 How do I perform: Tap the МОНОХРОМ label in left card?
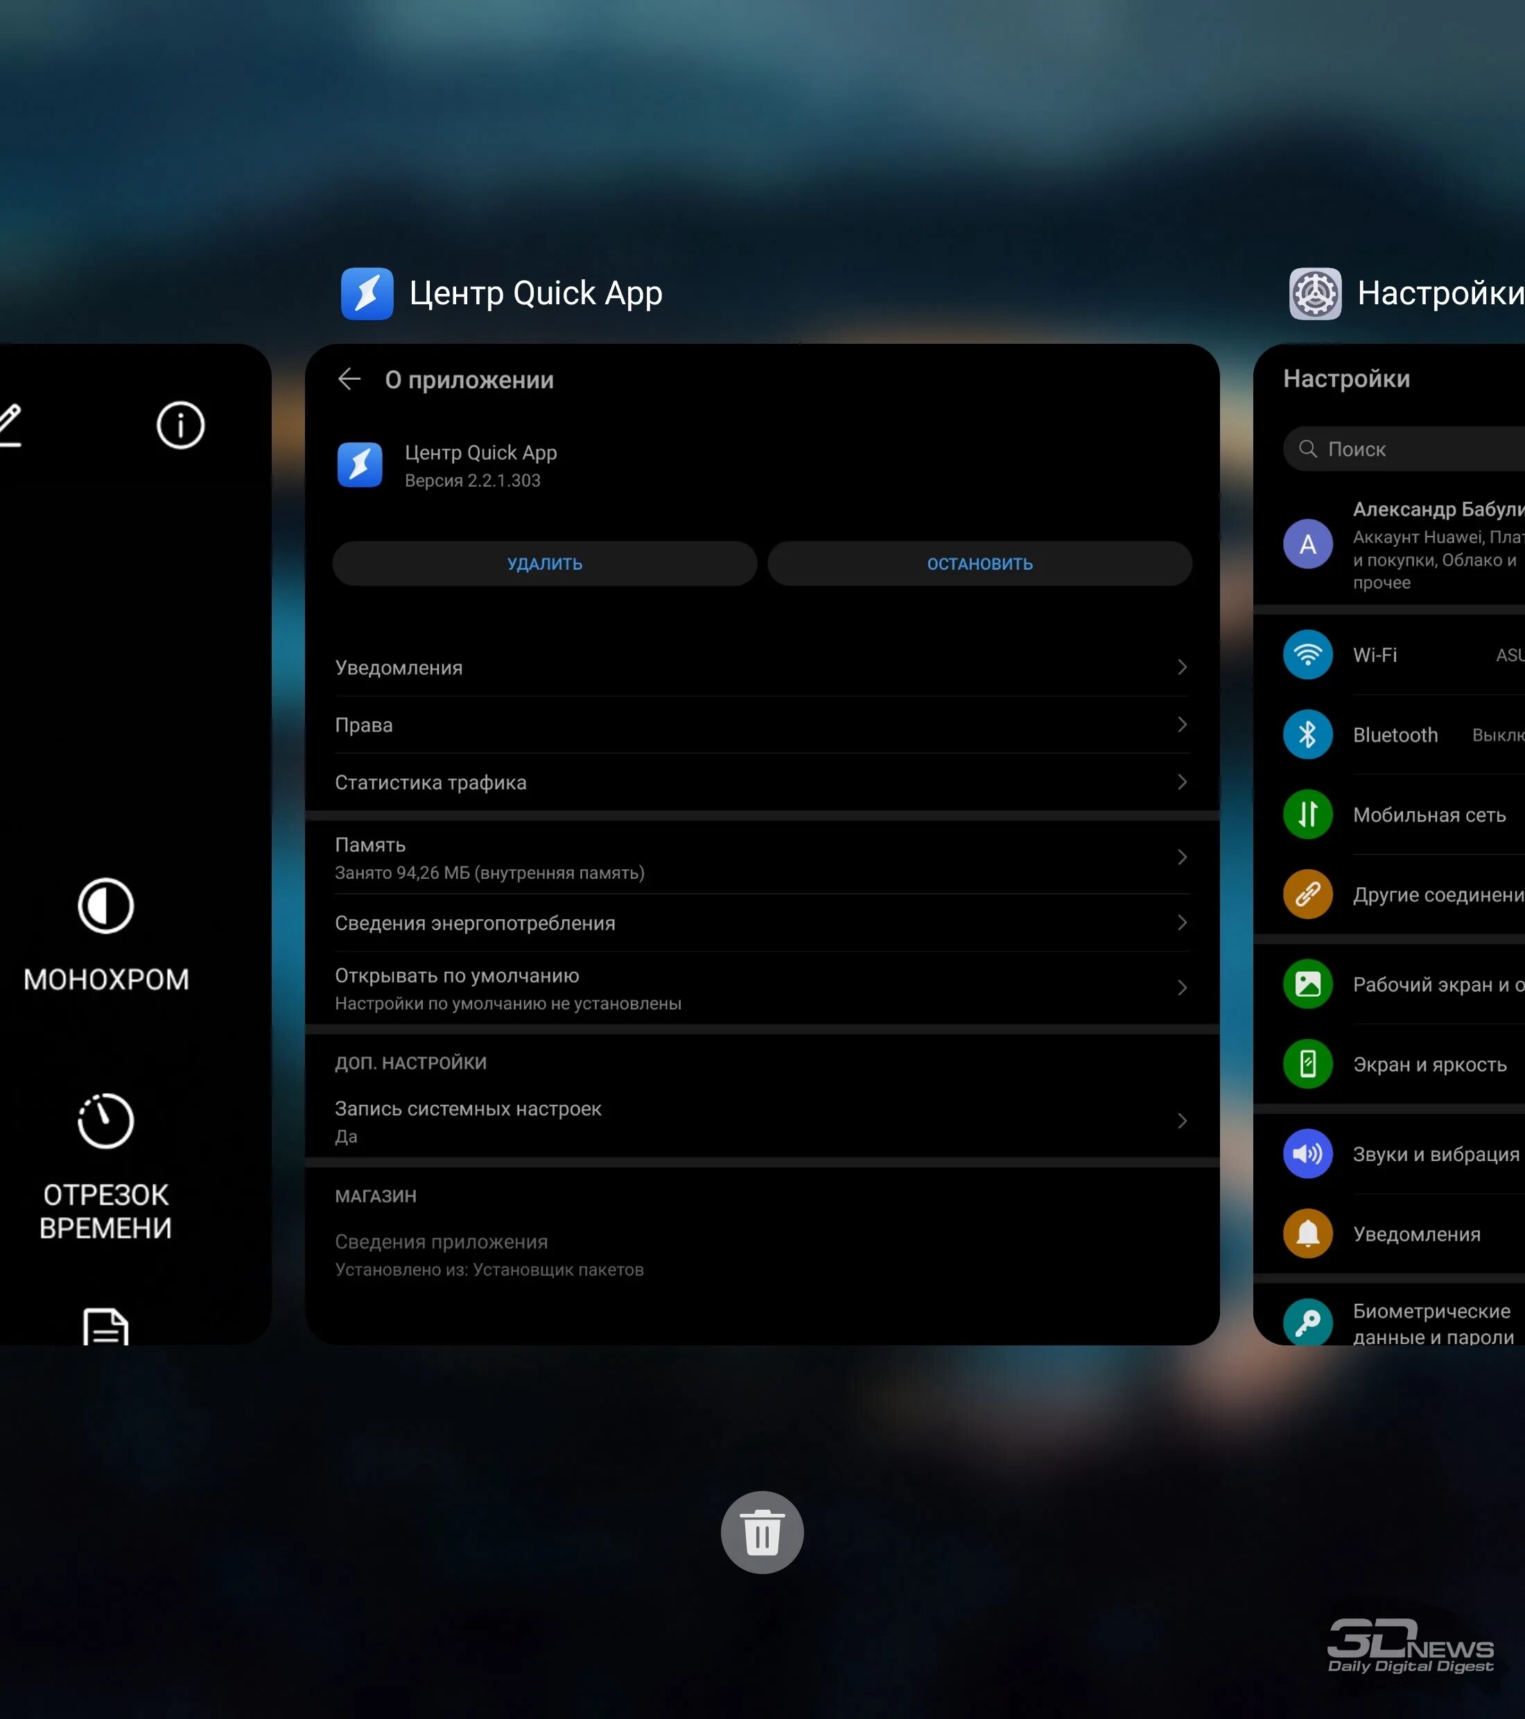click(x=106, y=979)
